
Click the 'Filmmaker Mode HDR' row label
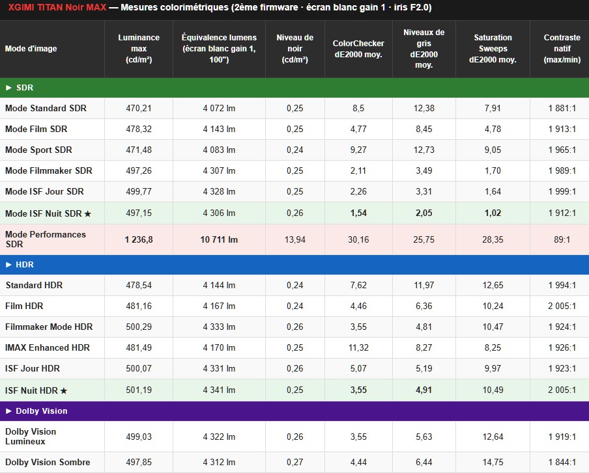click(x=49, y=327)
